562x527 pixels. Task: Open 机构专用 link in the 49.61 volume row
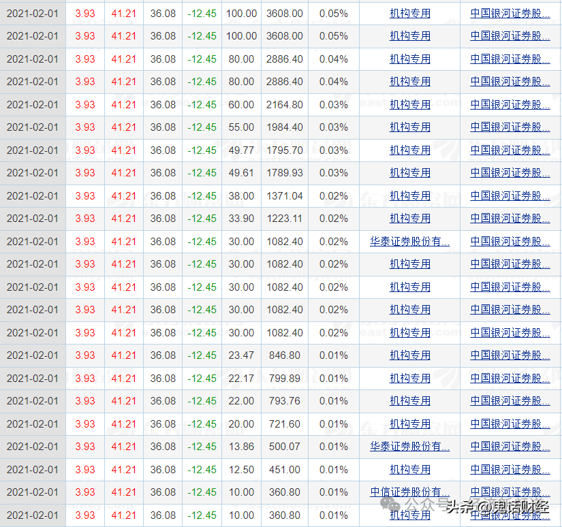(x=410, y=173)
